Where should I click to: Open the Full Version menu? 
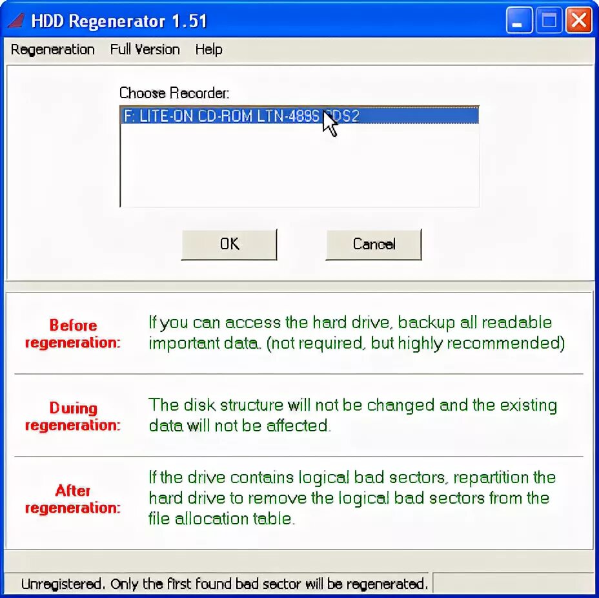145,50
